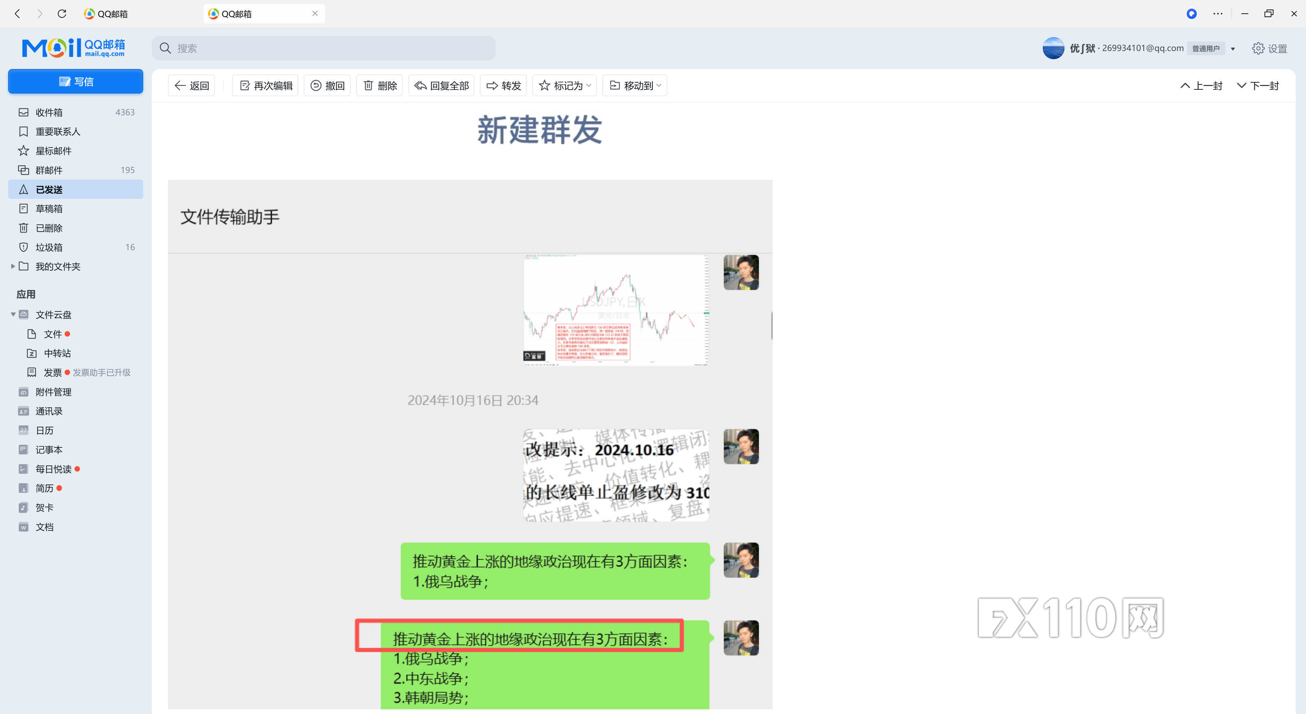Click the 每日悦读 icon
Screen dimensions: 1306x714
click(x=23, y=469)
